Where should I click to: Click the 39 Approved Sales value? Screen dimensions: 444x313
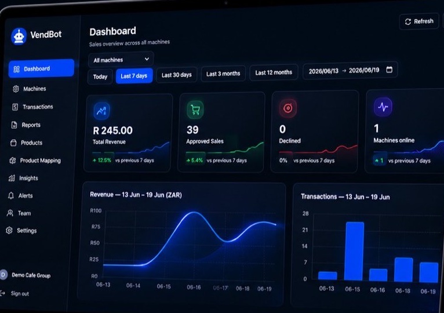192,130
